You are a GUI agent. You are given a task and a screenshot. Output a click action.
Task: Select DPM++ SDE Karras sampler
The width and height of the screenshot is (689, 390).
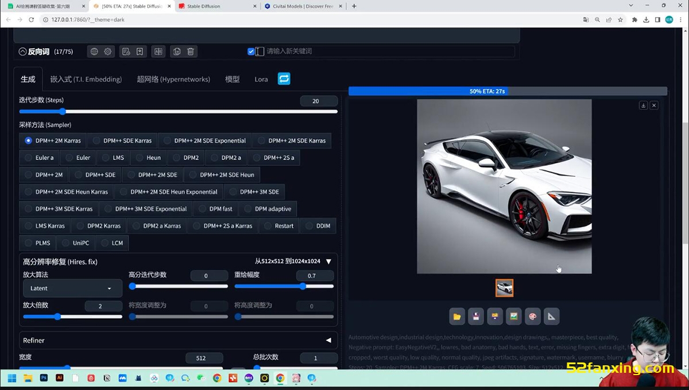tap(122, 141)
